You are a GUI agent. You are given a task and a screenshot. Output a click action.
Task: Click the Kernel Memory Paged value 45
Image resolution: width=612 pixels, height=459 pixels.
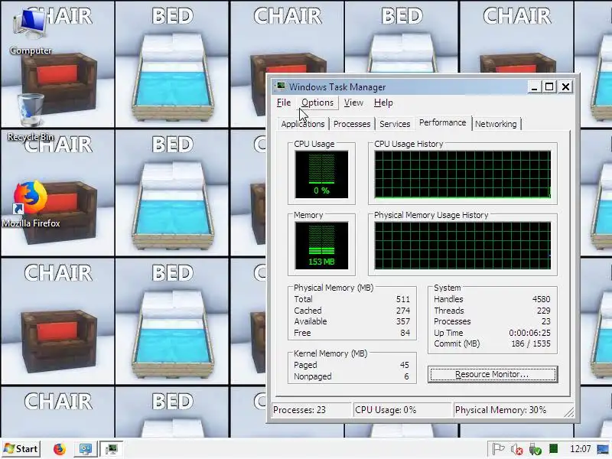pos(405,365)
